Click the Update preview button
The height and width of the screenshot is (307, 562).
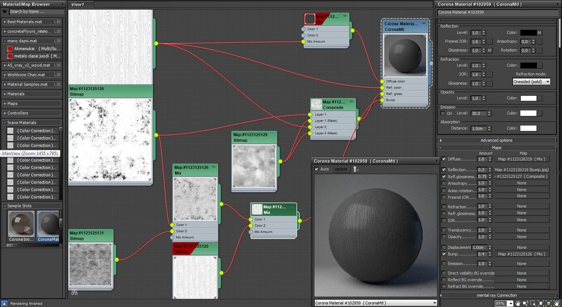pyautogui.click(x=341, y=169)
